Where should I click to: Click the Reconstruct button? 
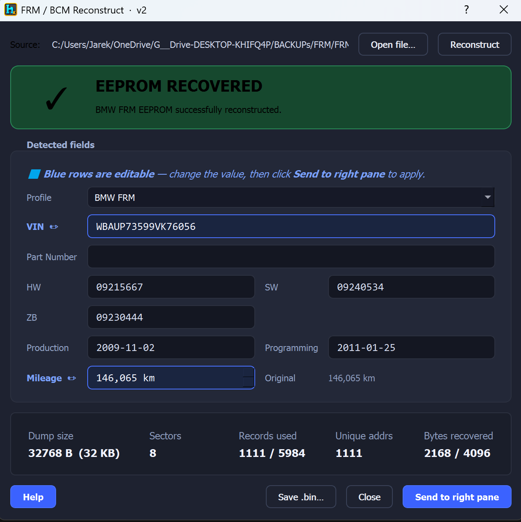pyautogui.click(x=475, y=44)
